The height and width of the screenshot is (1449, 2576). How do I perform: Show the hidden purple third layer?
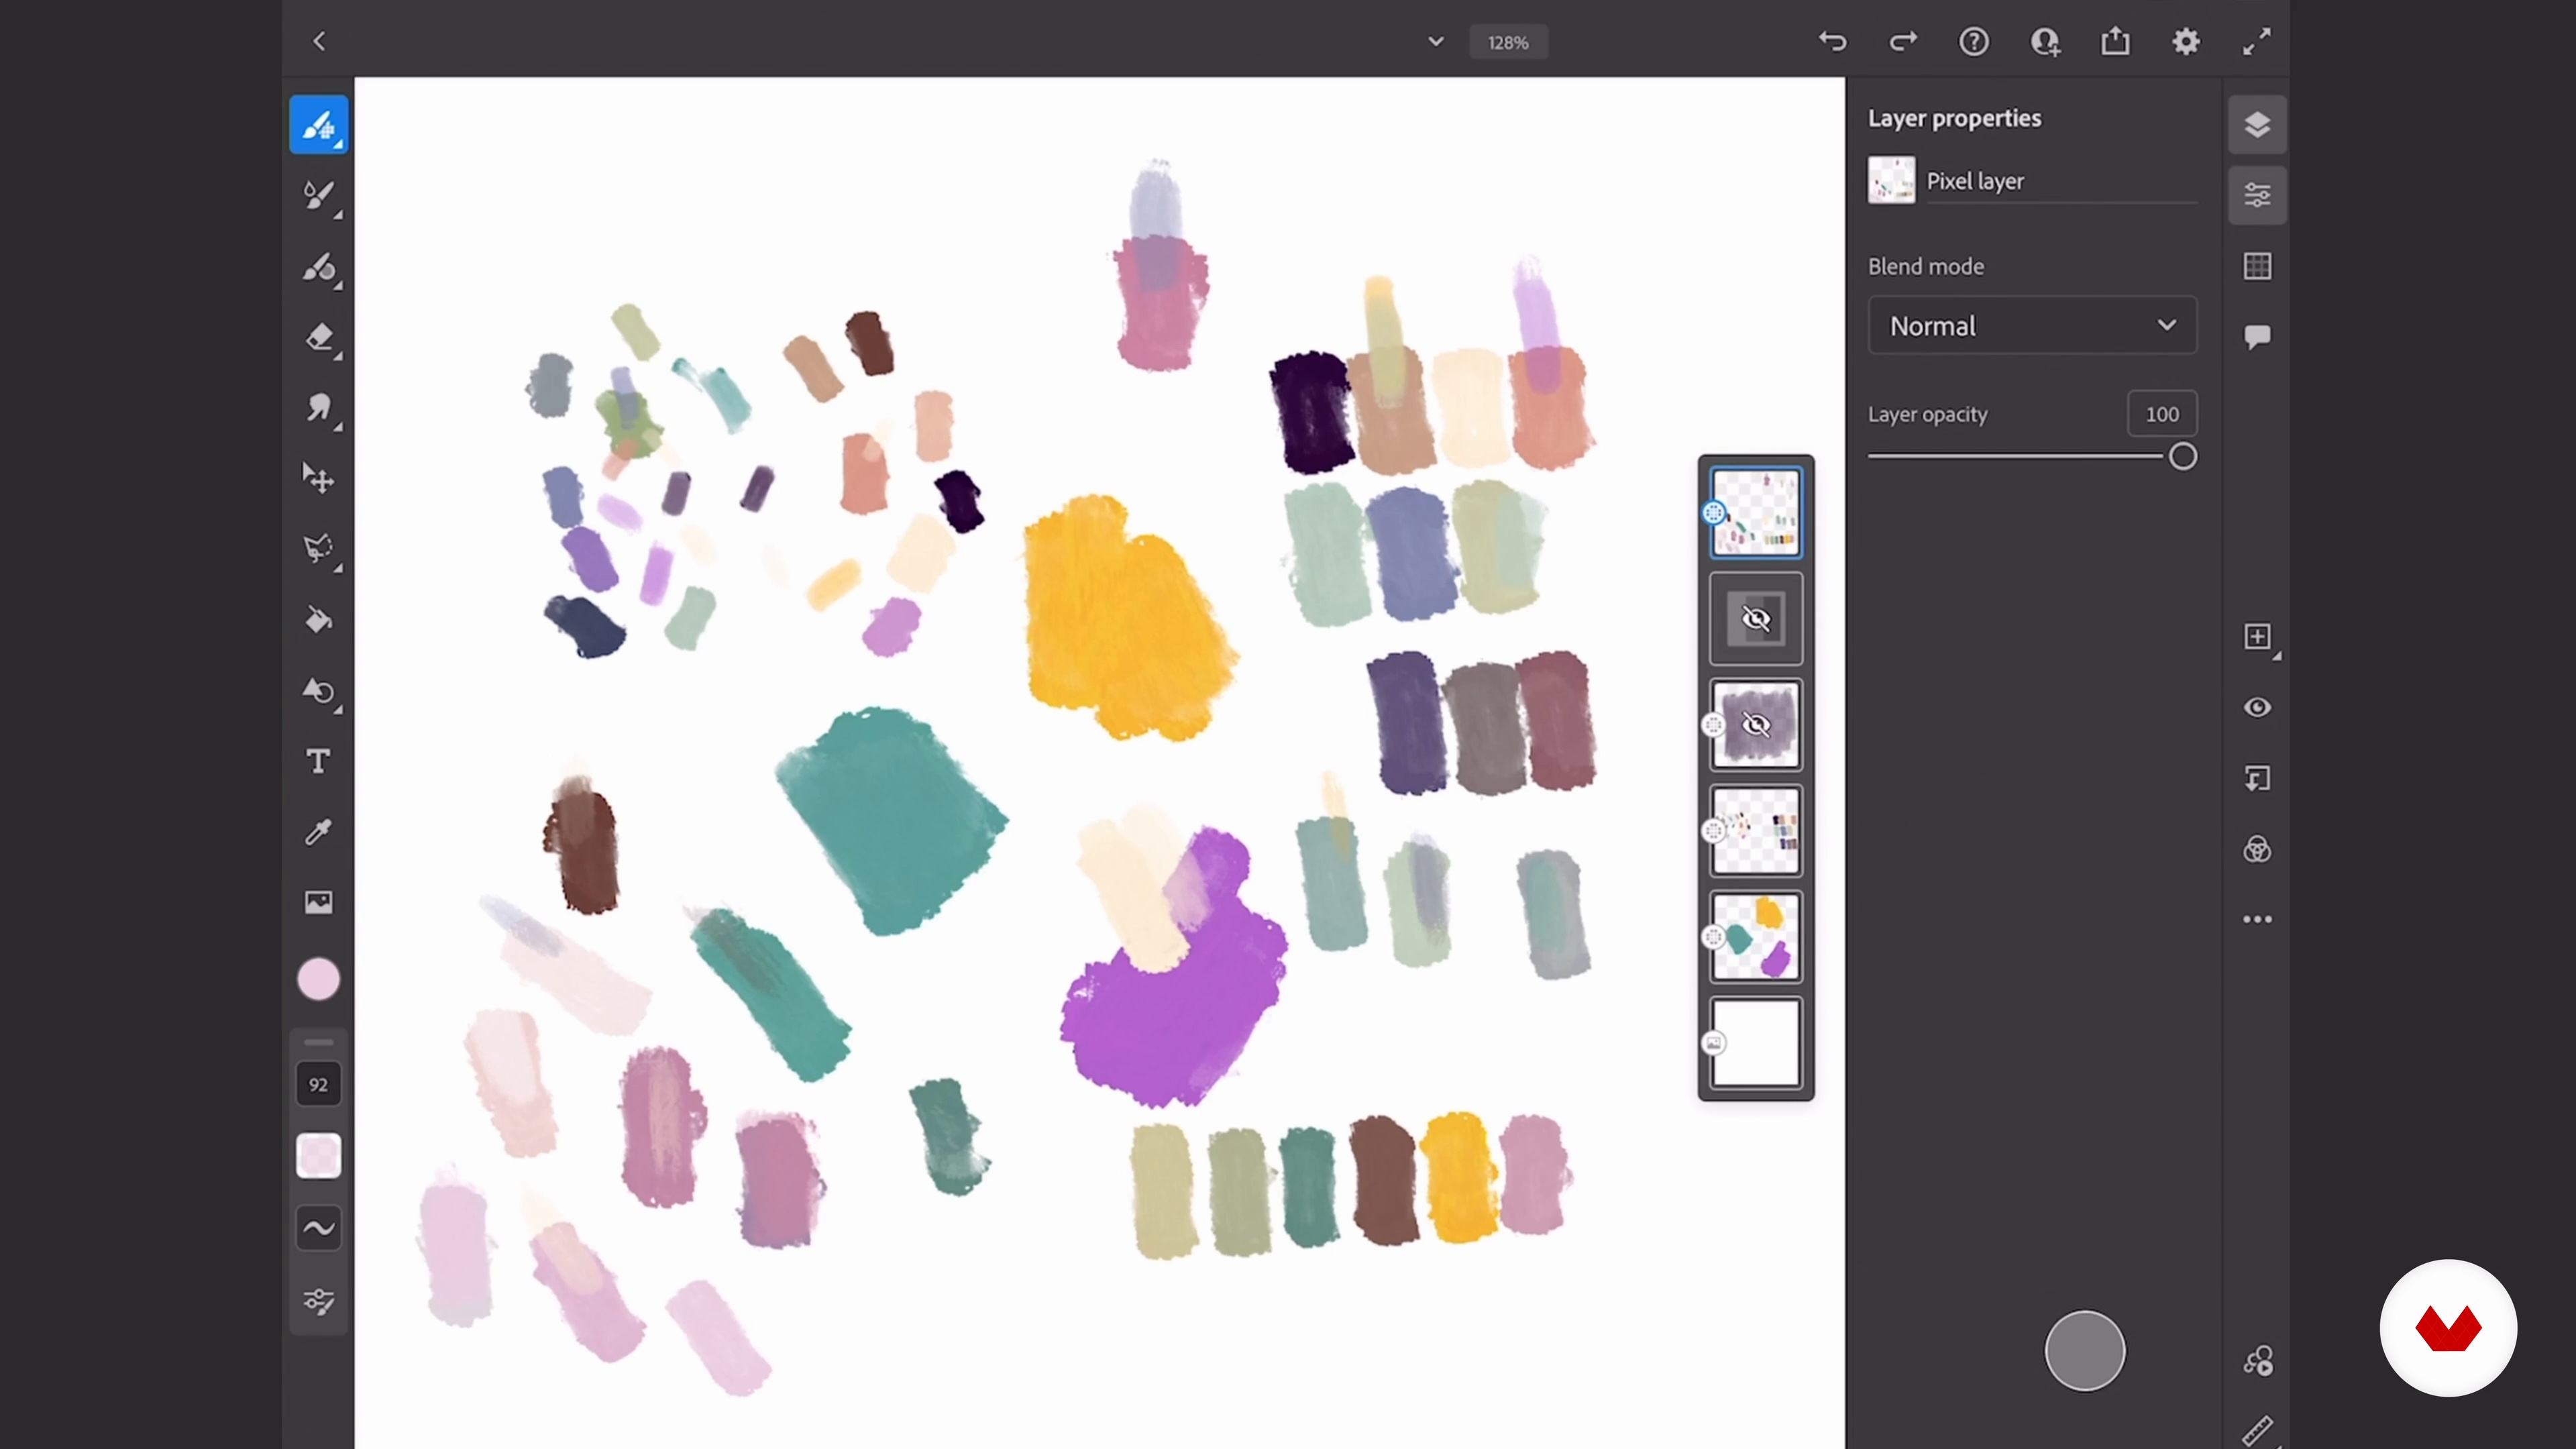click(x=1756, y=725)
